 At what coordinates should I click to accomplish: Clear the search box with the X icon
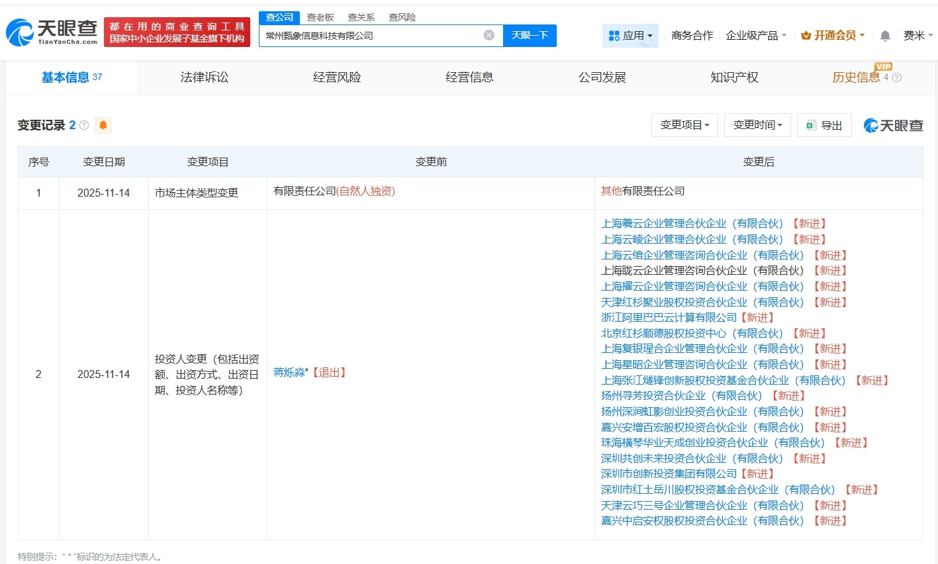pyautogui.click(x=489, y=35)
